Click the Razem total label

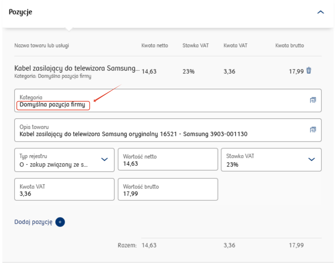[127, 245]
